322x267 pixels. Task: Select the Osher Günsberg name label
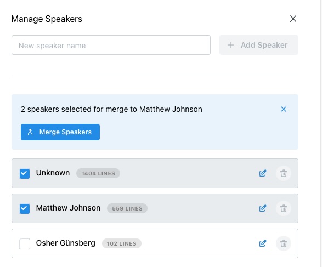click(65, 243)
